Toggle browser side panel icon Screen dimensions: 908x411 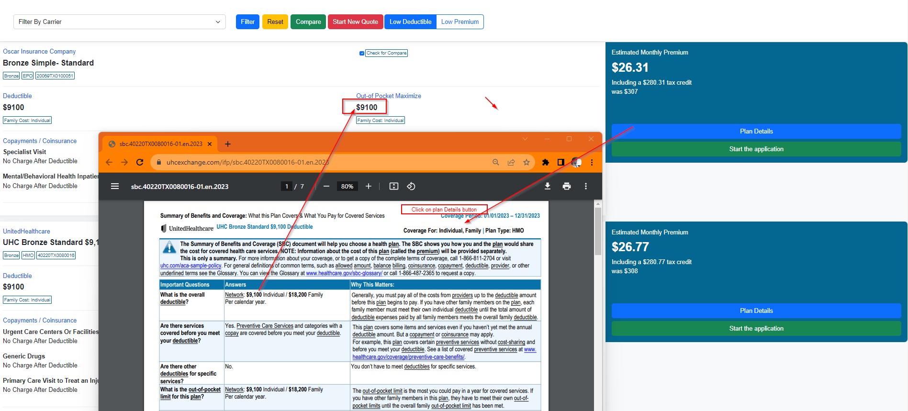coord(560,162)
